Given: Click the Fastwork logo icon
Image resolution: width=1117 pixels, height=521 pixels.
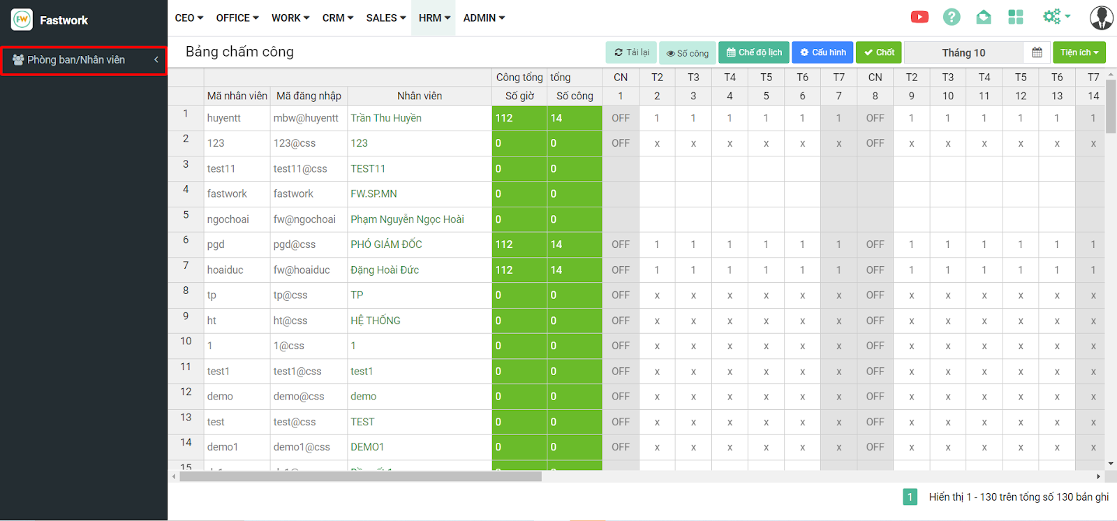Looking at the screenshot, I should click(x=22, y=20).
